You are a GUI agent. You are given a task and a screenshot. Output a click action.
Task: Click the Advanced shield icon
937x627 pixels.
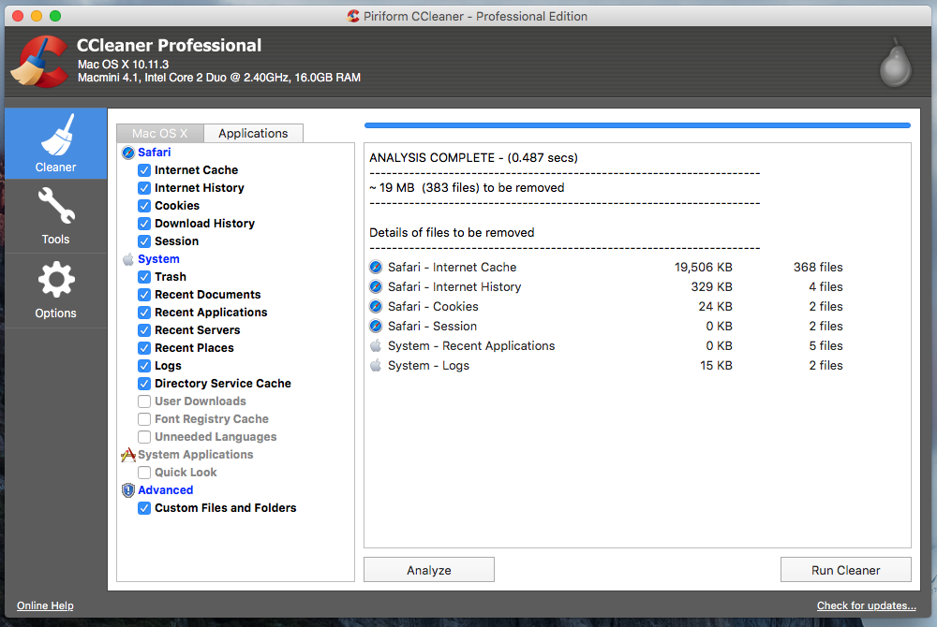click(x=127, y=490)
